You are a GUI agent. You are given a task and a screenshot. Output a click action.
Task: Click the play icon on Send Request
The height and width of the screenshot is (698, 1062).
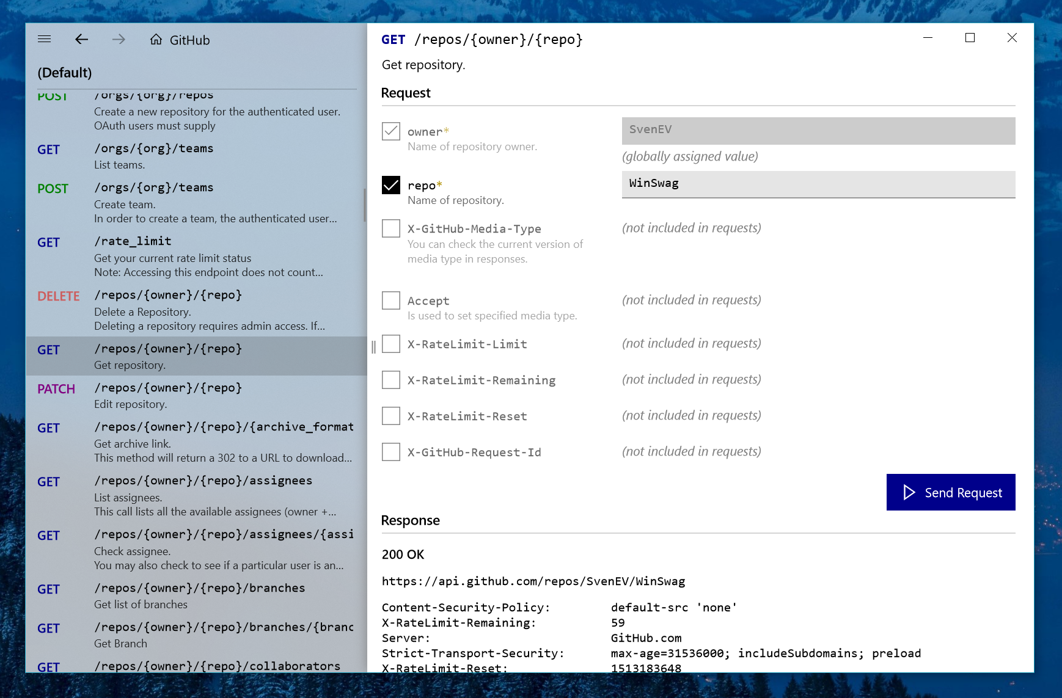pos(909,492)
